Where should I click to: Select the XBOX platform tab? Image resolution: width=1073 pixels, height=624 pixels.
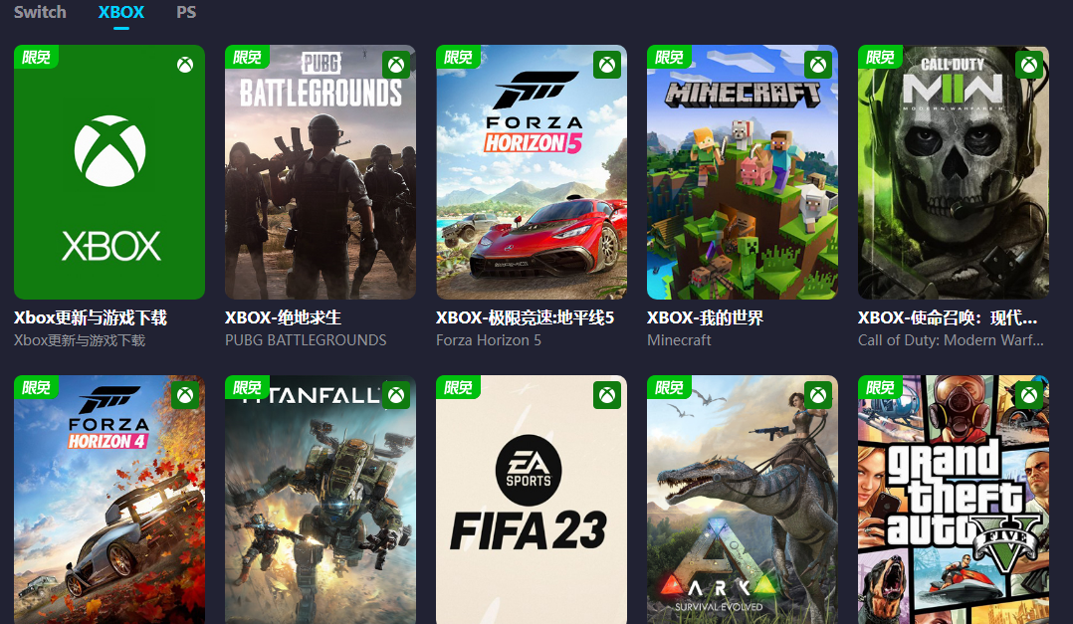121,12
